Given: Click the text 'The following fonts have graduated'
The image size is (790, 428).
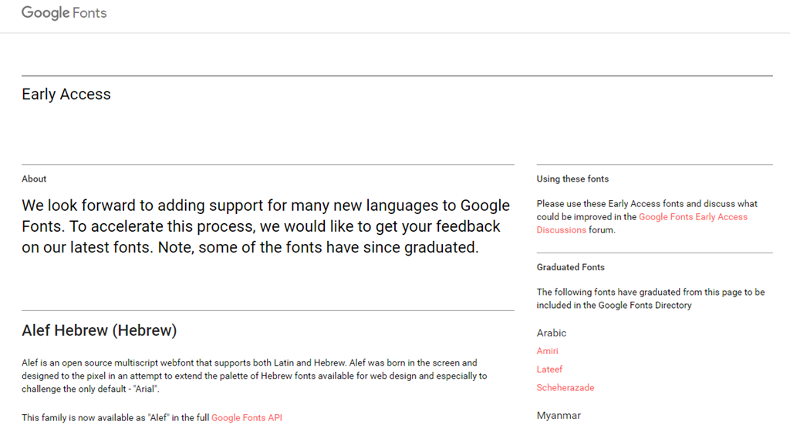Looking at the screenshot, I should [650, 299].
